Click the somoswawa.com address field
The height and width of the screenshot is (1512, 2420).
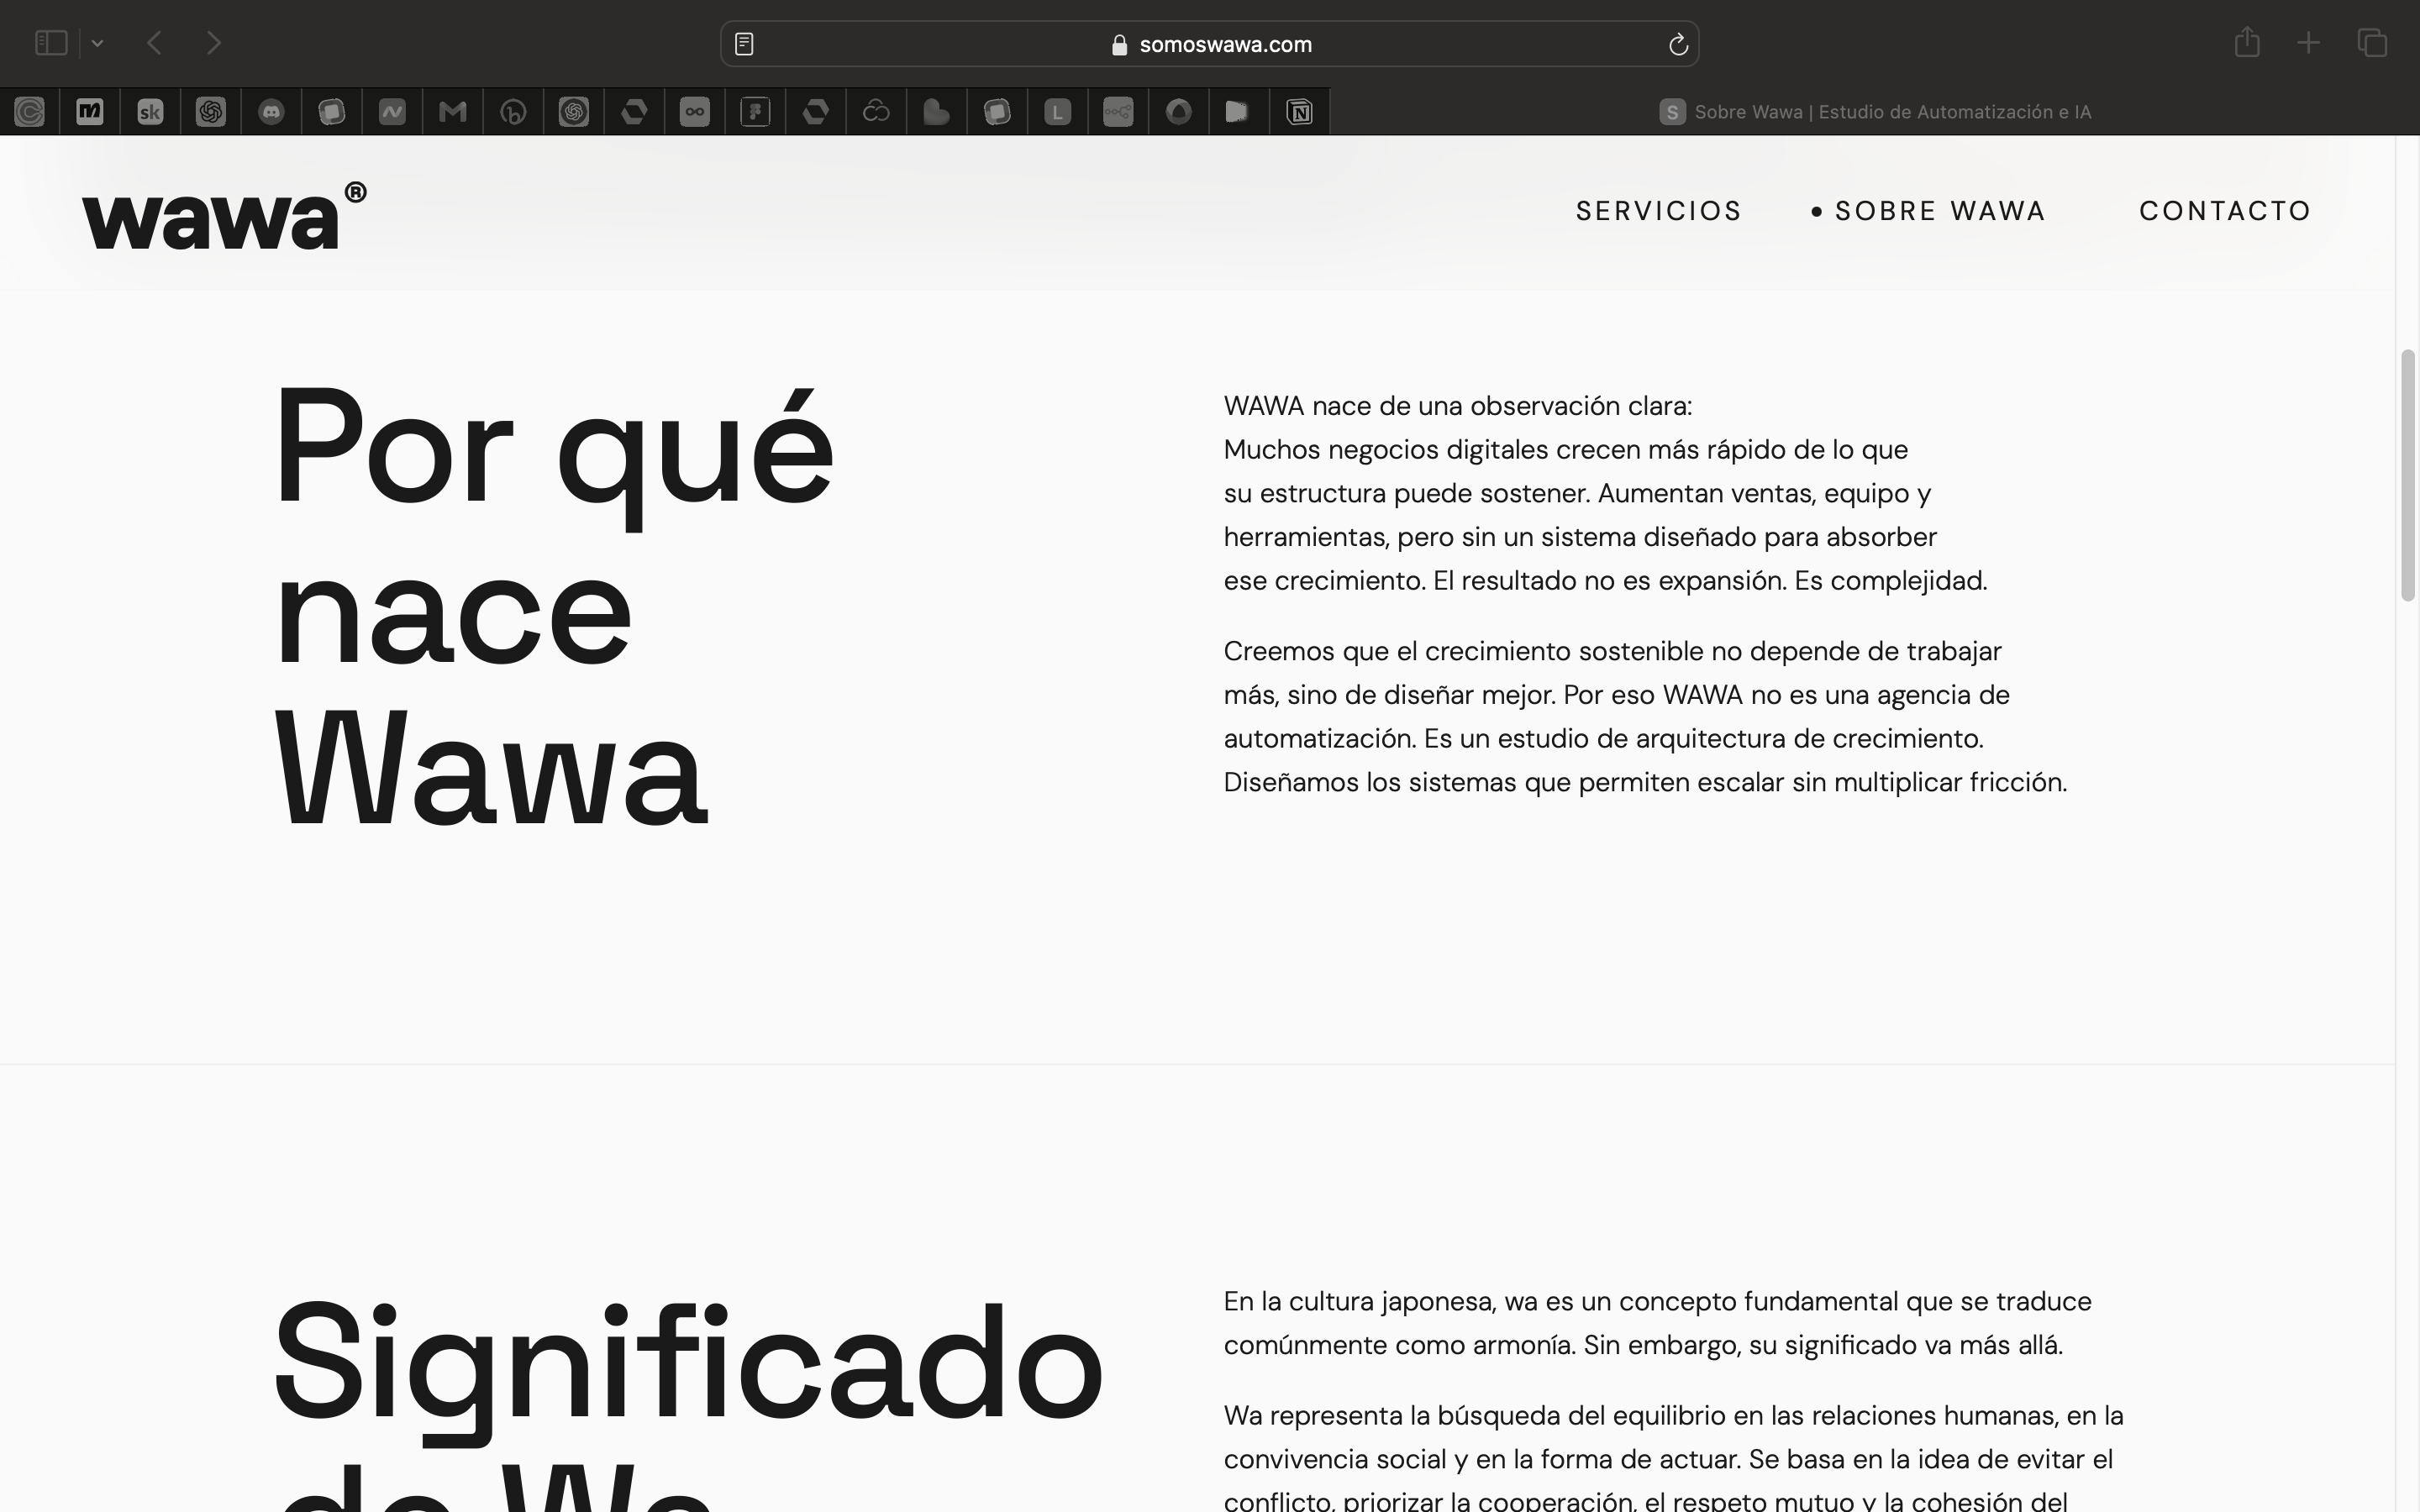coord(1209,44)
